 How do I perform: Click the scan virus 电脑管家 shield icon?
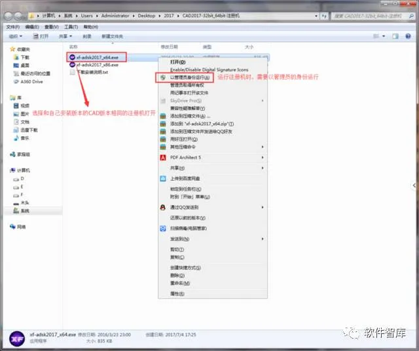pyautogui.click(x=163, y=229)
